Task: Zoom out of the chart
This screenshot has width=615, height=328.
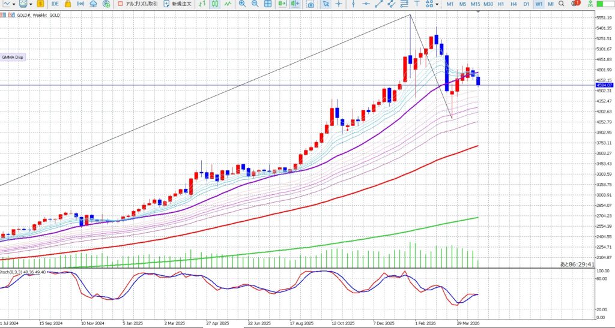Action: [255, 4]
